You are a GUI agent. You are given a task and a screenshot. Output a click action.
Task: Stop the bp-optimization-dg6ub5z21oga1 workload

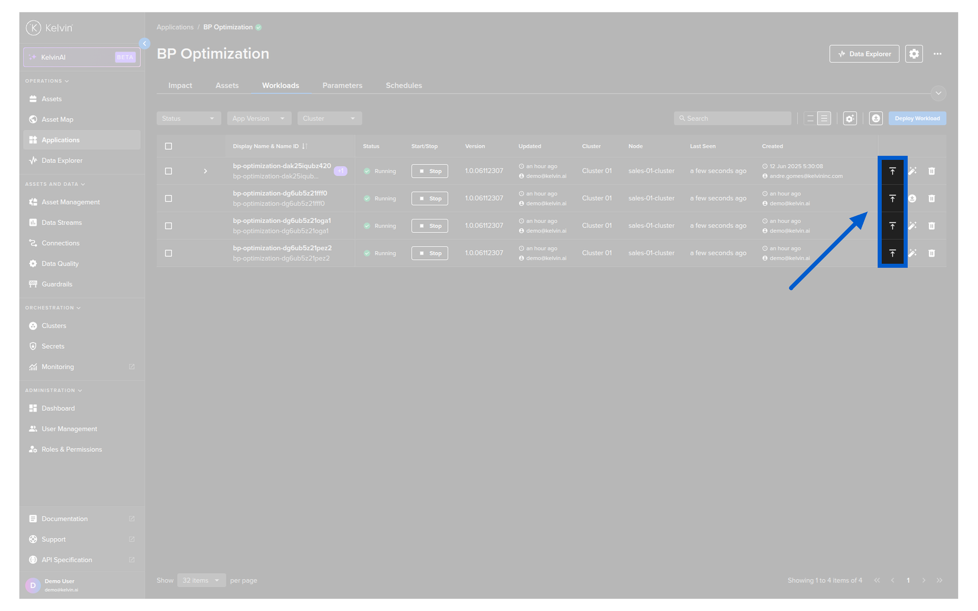[429, 226]
